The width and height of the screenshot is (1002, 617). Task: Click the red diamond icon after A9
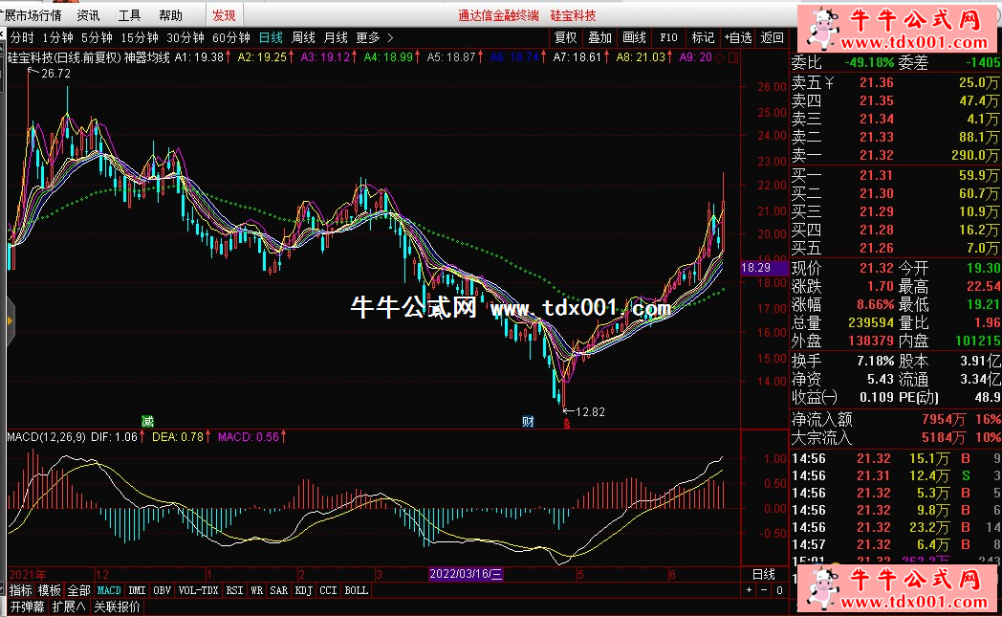720,57
